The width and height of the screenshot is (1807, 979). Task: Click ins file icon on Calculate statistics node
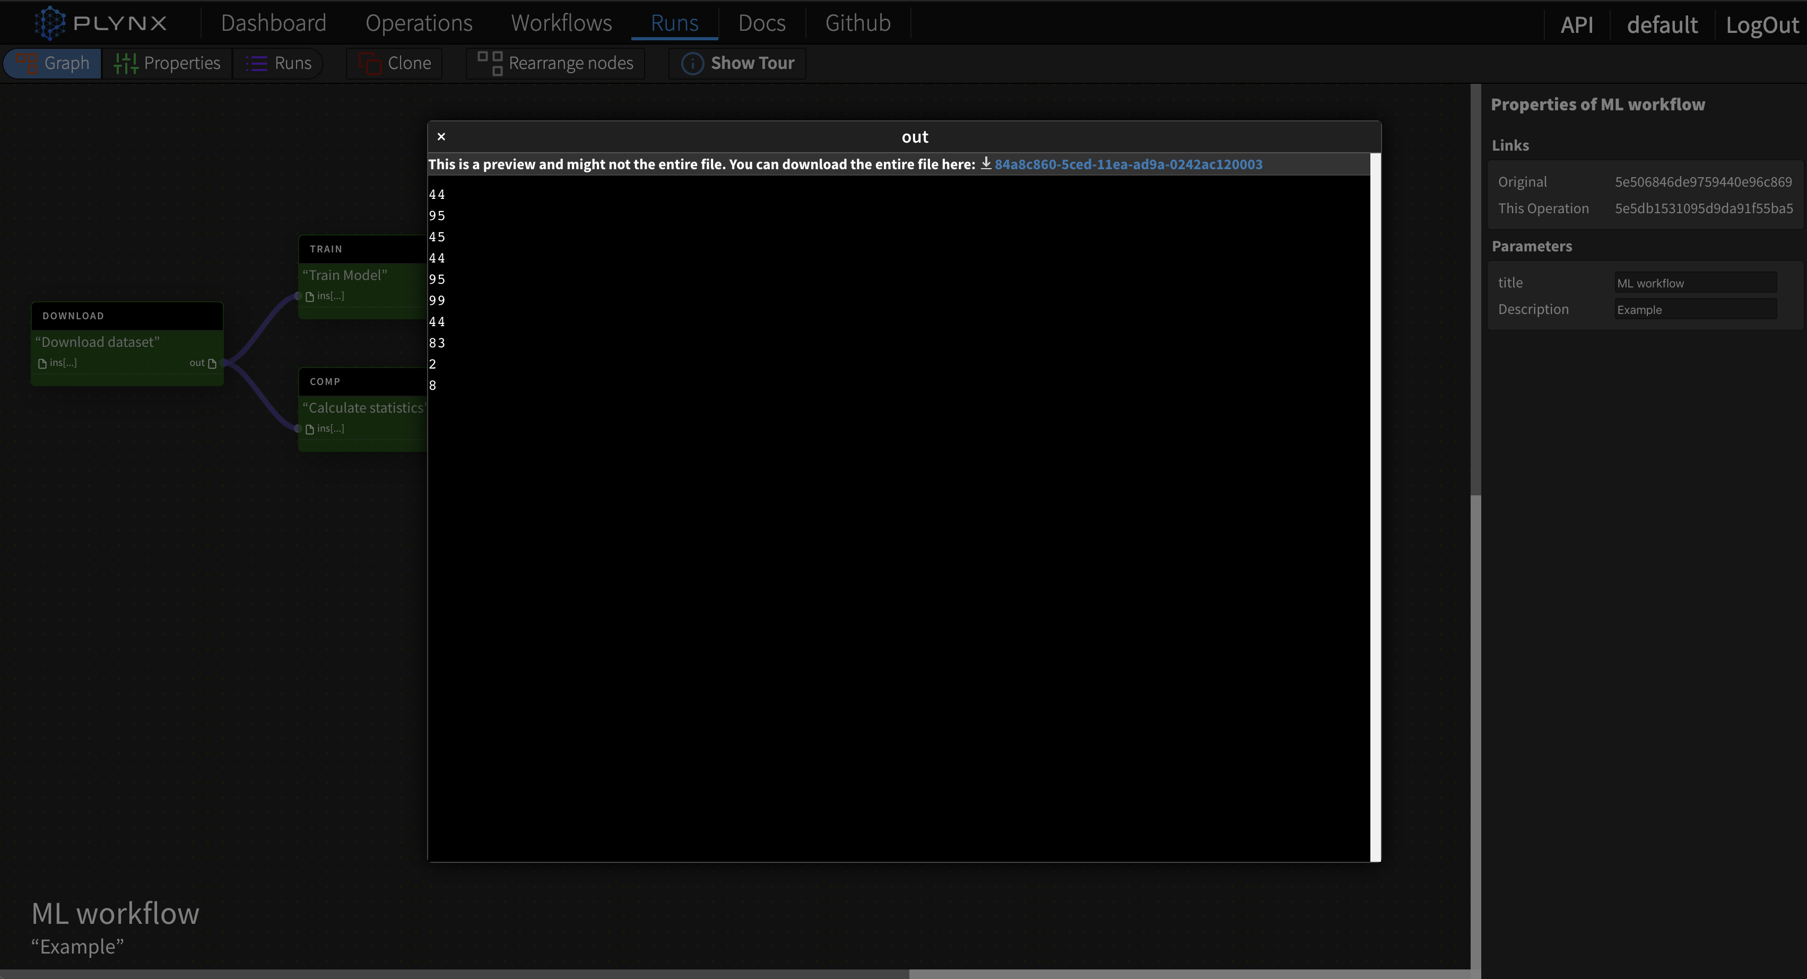click(309, 429)
